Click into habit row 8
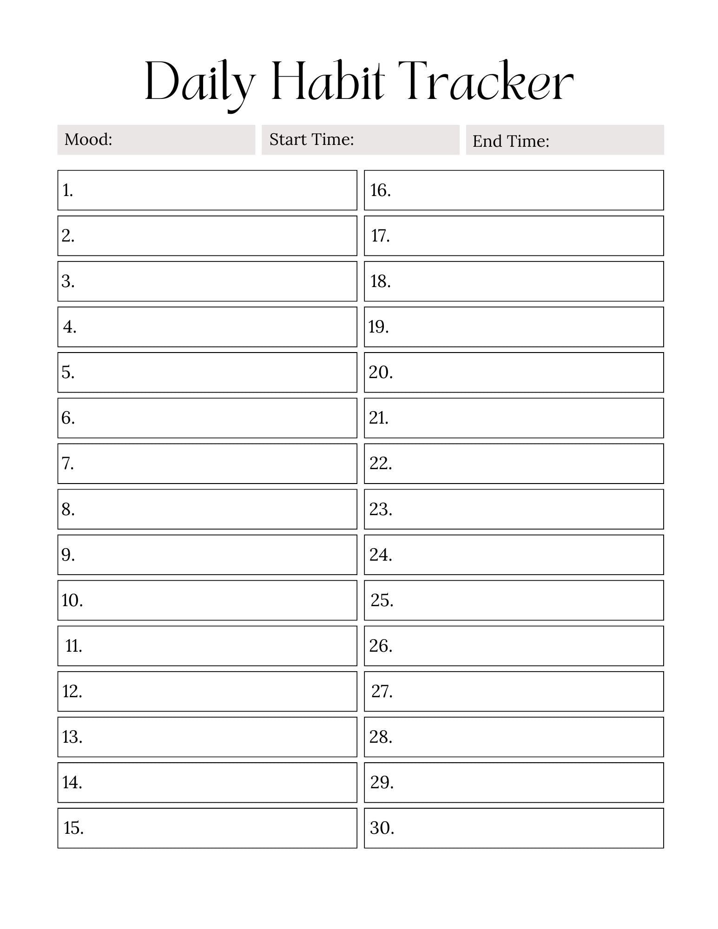Screen dimensions: 718x929 (x=207, y=509)
